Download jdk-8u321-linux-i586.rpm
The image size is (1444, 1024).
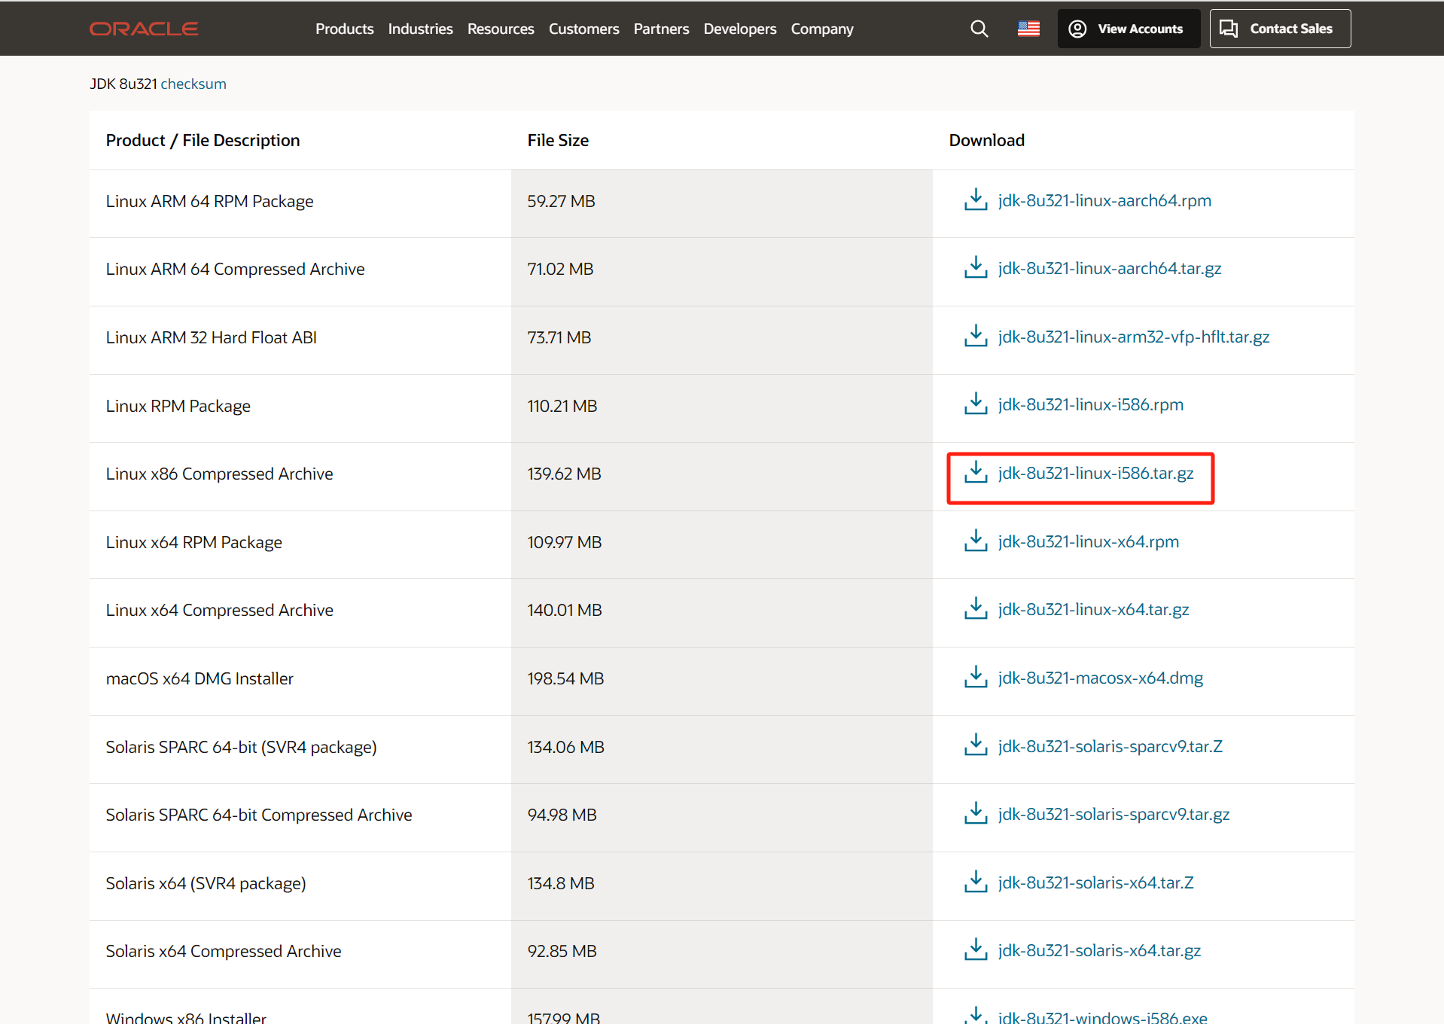coord(1091,404)
